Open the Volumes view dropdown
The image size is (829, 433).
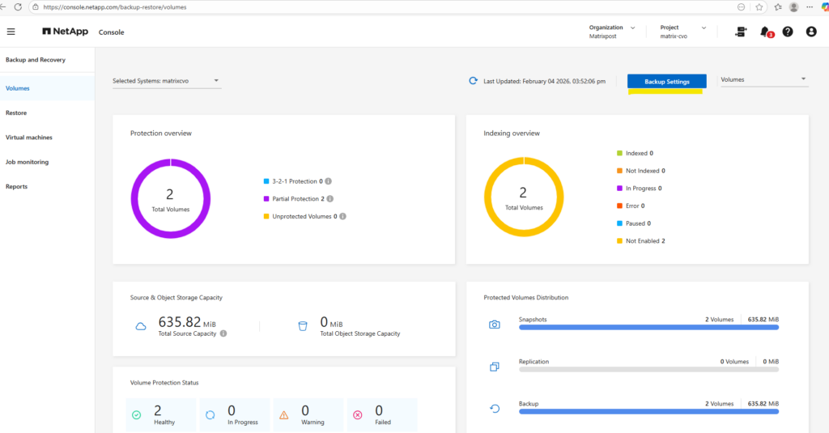click(763, 80)
